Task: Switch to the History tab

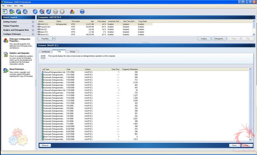Action: point(73,51)
